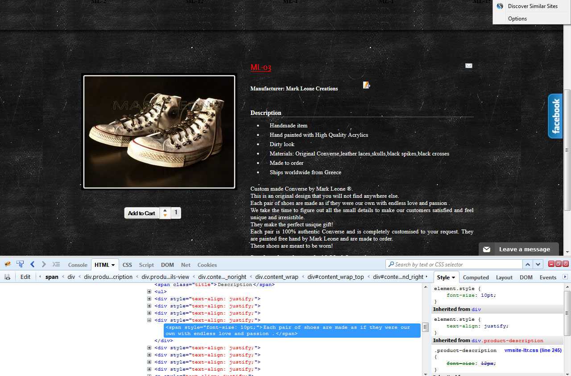Screen dimensions: 571x376
Task: Open the ML-03 product title link
Action: [x=261, y=67]
